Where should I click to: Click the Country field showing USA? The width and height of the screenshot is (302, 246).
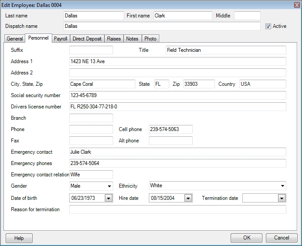tap(263, 84)
